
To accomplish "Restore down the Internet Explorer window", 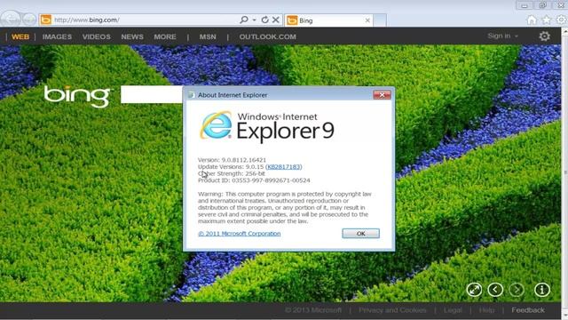I will click(x=542, y=5).
